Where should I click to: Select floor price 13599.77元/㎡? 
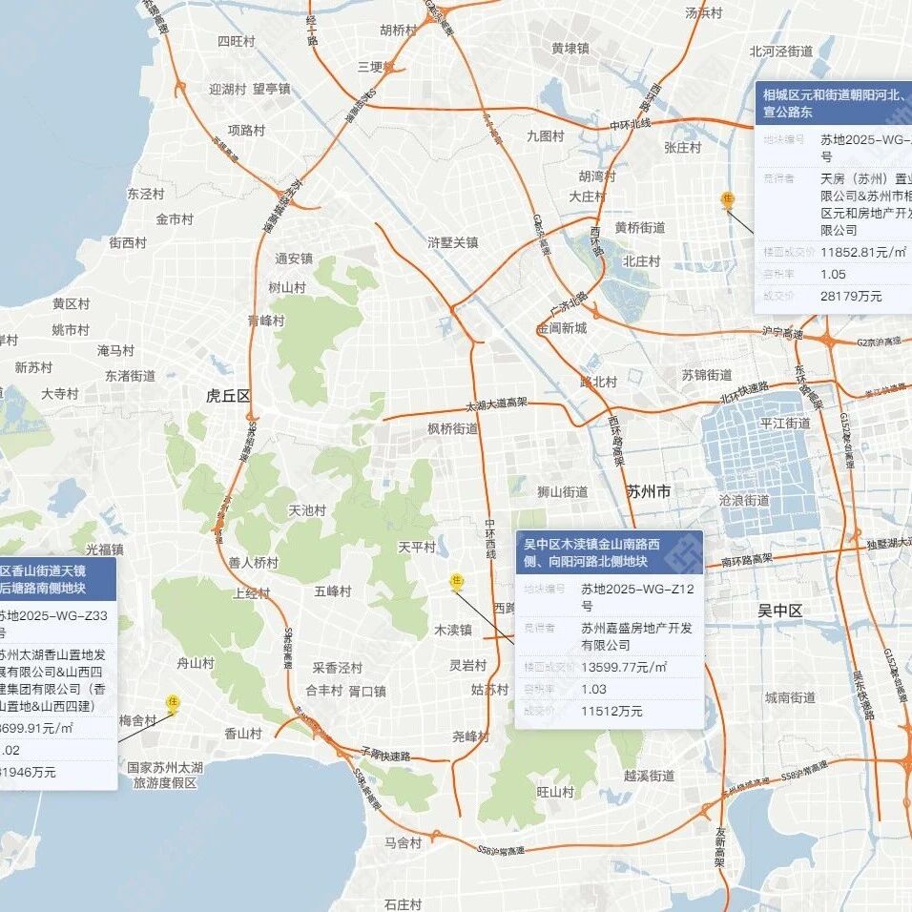point(624,667)
